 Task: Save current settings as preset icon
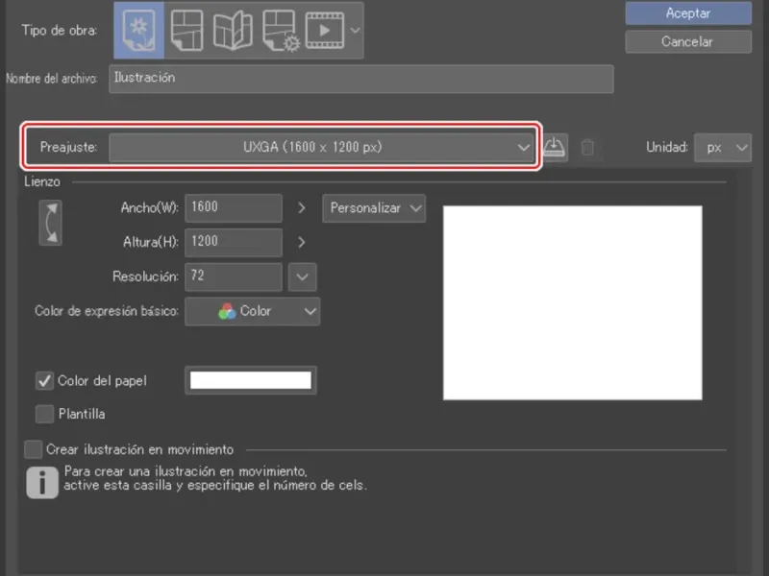coord(555,147)
